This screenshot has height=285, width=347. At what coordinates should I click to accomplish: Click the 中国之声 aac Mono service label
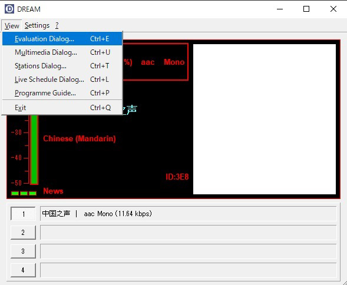coord(189,214)
